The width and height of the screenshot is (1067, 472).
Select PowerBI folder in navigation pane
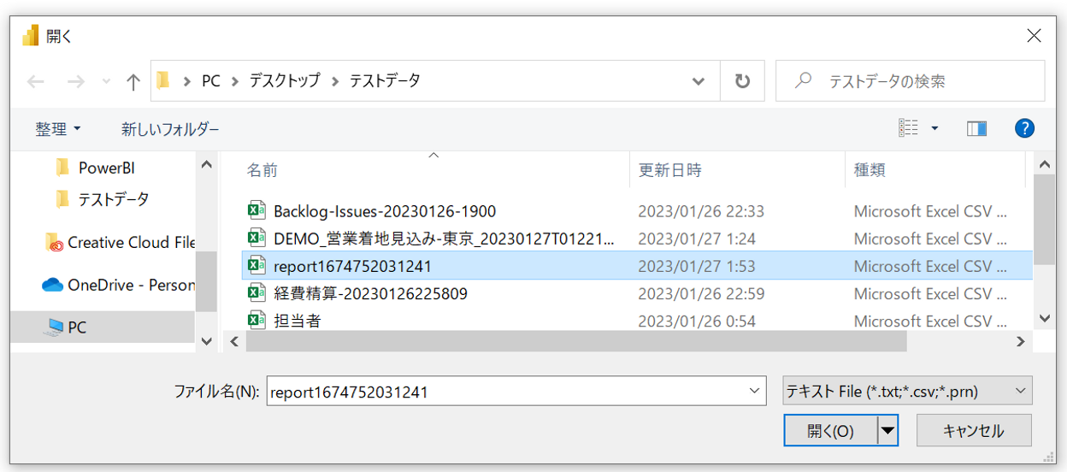pyautogui.click(x=95, y=168)
